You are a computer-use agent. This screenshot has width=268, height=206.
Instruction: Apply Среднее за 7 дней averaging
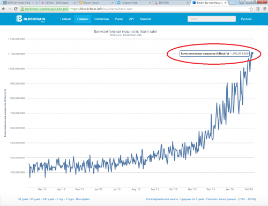click(x=192, y=199)
